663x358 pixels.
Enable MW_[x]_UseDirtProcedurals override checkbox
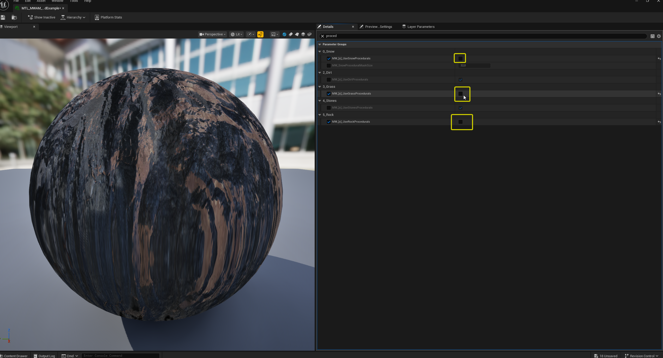point(329,80)
